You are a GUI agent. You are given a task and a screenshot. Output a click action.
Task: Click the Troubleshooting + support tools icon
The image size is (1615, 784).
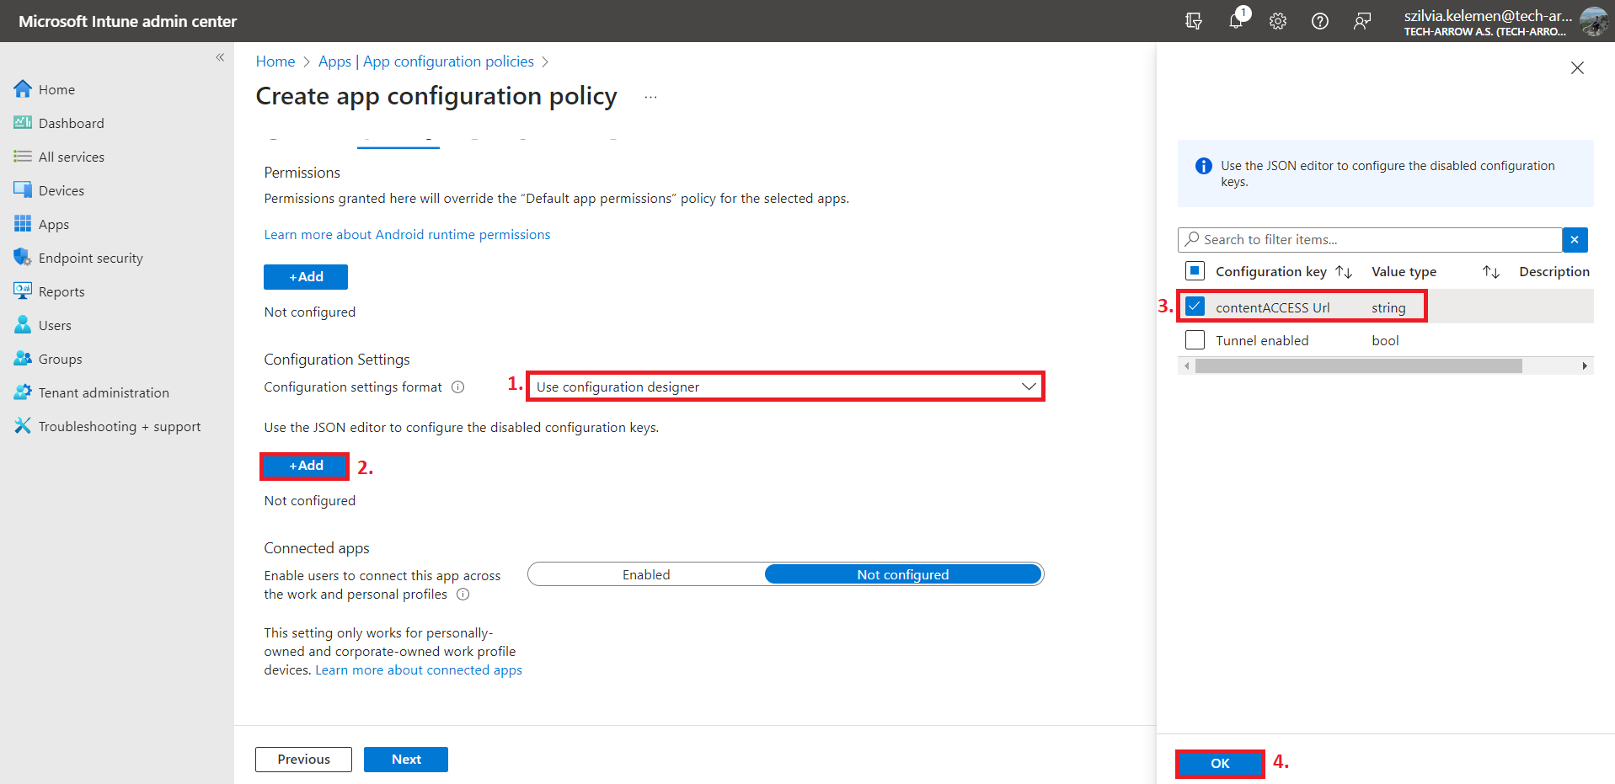point(23,426)
